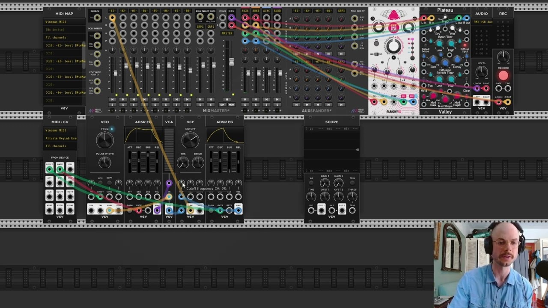Screen dimensions: 548x308
Task: Open MIDI-CV 'All channels' selector
Action: [x=60, y=146]
